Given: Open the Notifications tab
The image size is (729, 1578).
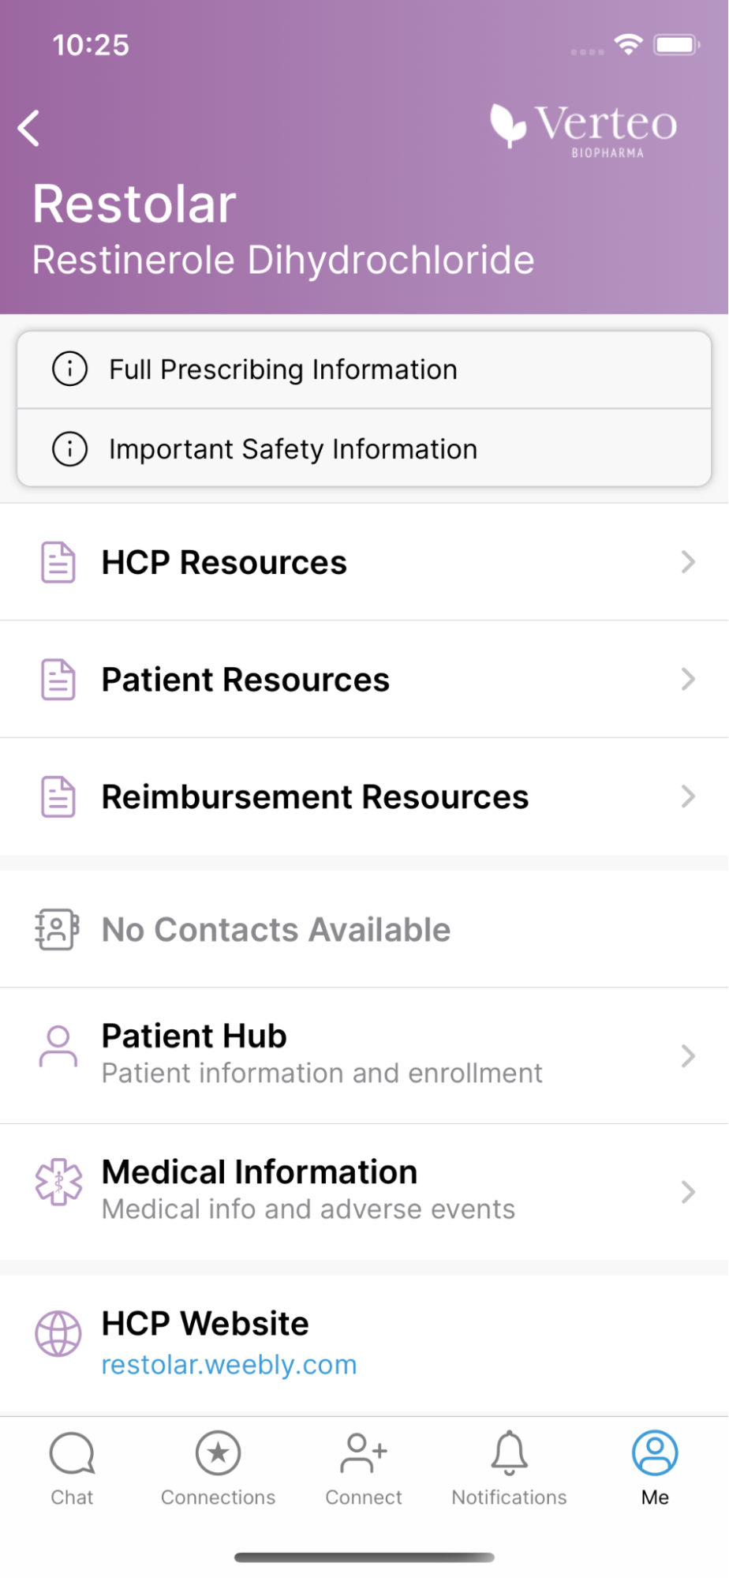Looking at the screenshot, I should 509,1467.
